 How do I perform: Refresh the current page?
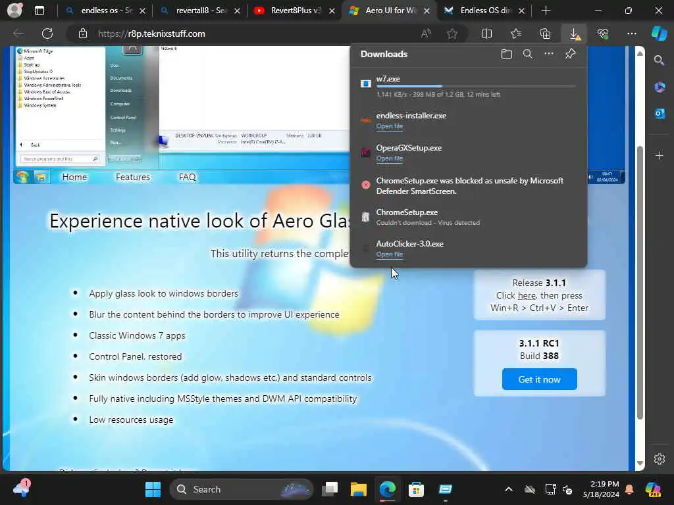[47, 34]
